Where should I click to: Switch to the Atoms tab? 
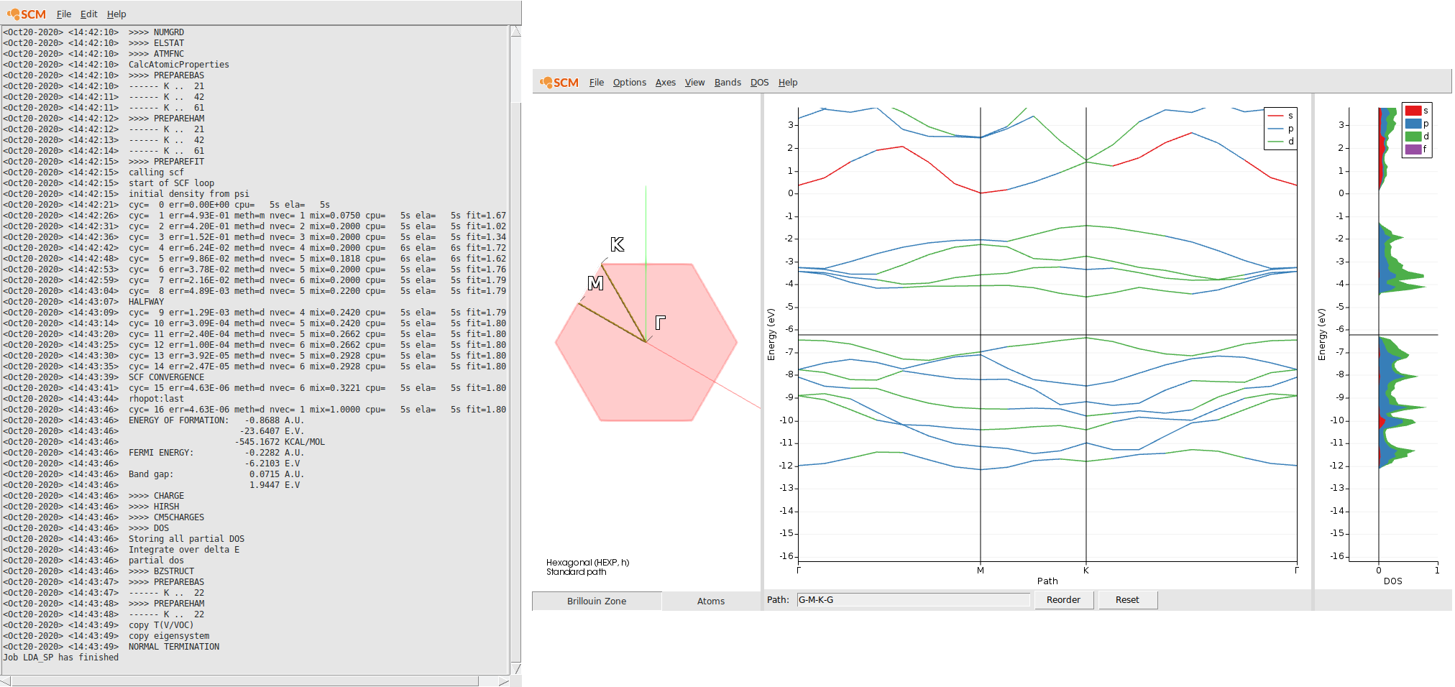coord(711,601)
